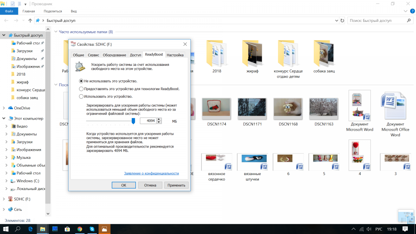Select the жираф folder icon
This screenshot has height=234, width=416.
[252, 53]
